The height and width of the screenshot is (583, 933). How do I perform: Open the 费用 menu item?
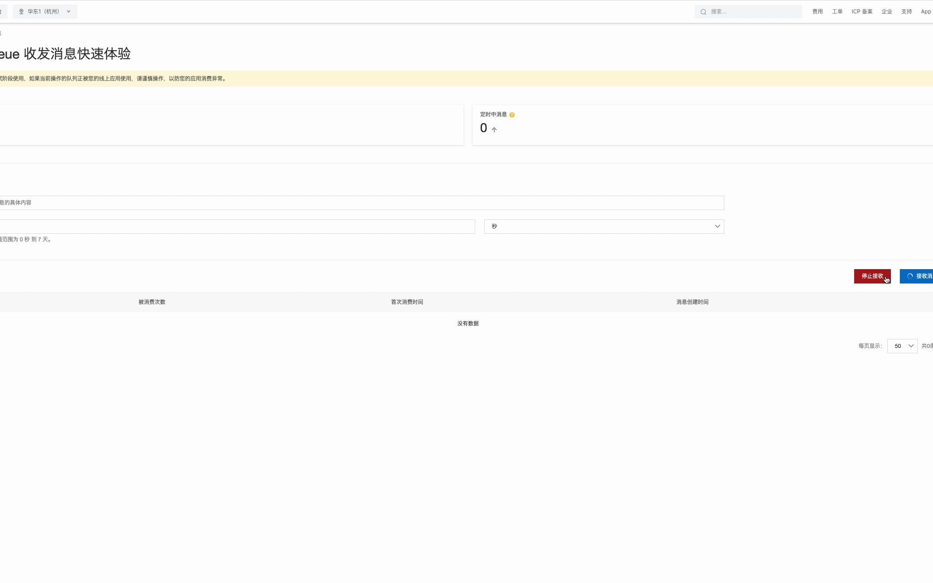[817, 11]
